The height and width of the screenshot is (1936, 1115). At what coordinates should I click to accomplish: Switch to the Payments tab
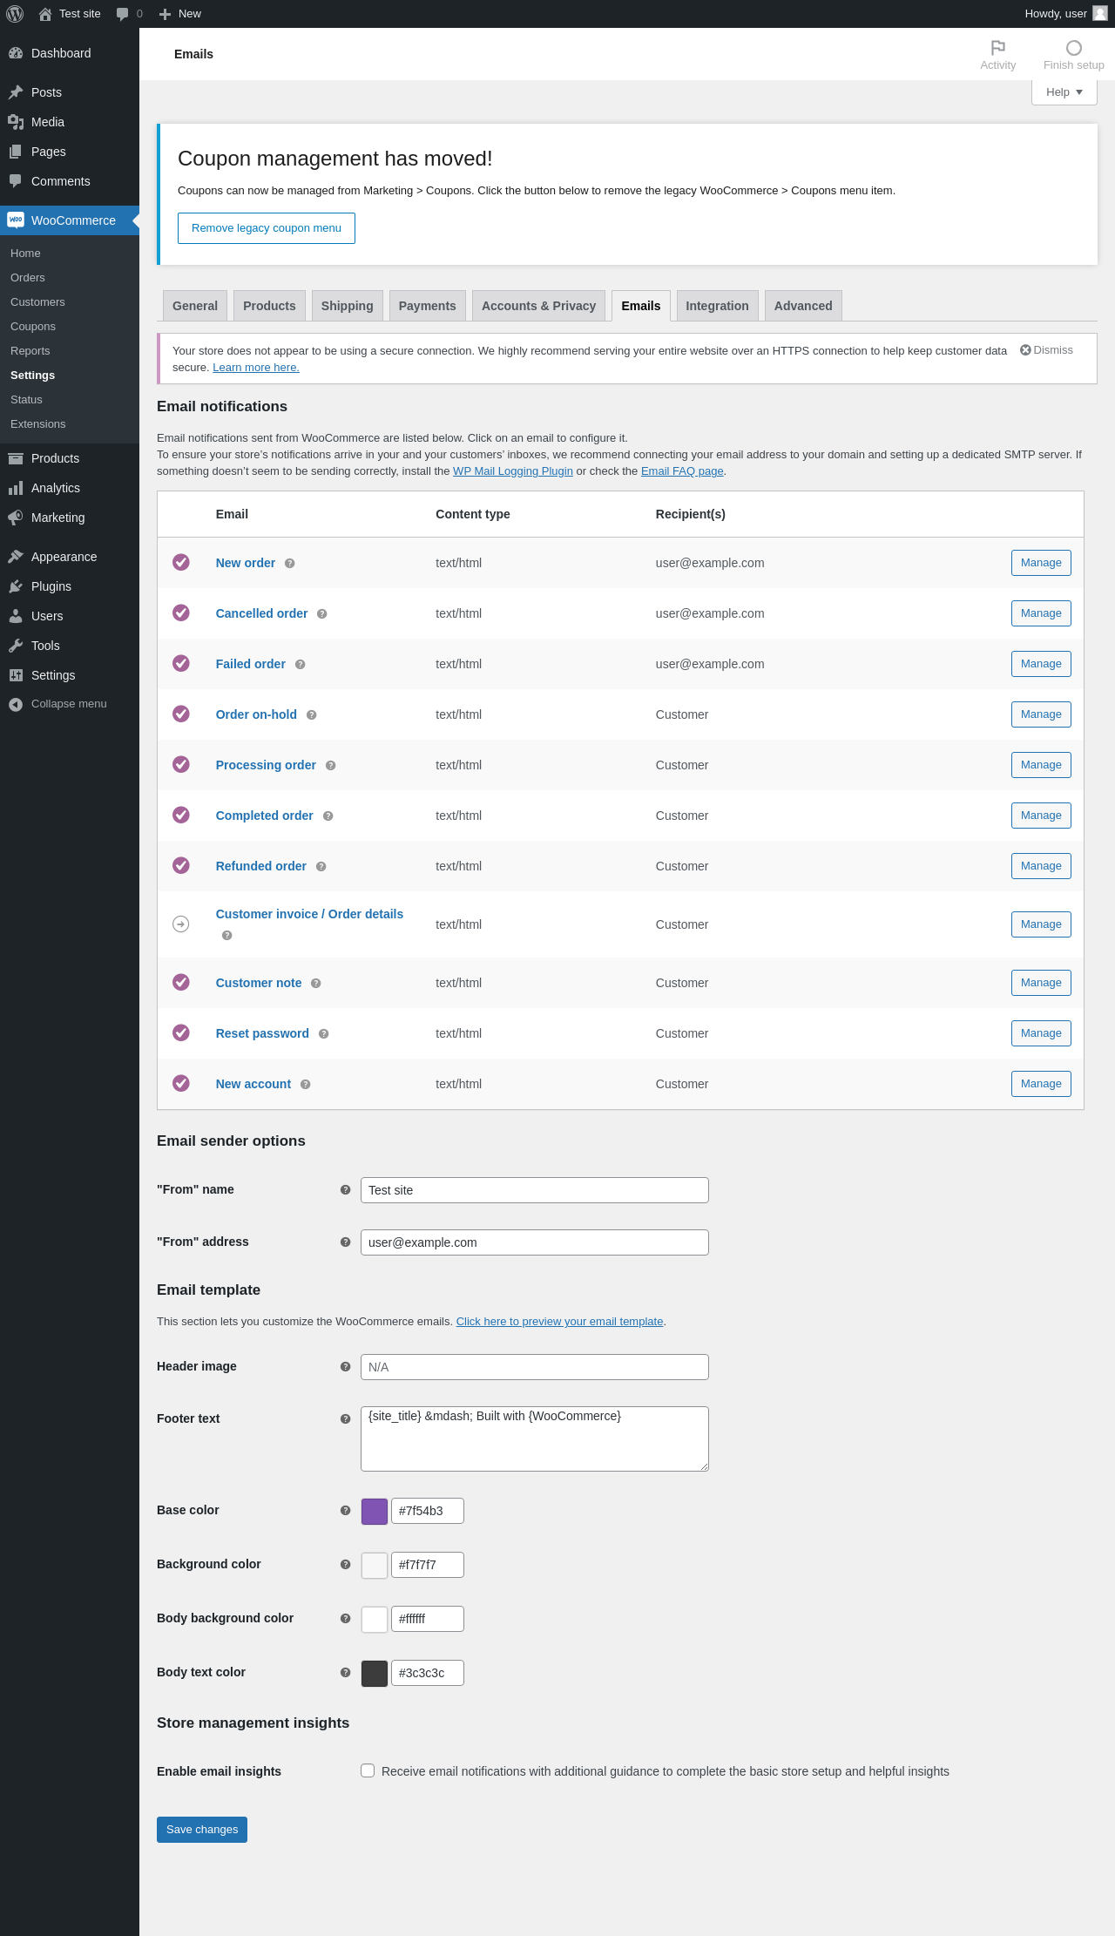(x=427, y=306)
